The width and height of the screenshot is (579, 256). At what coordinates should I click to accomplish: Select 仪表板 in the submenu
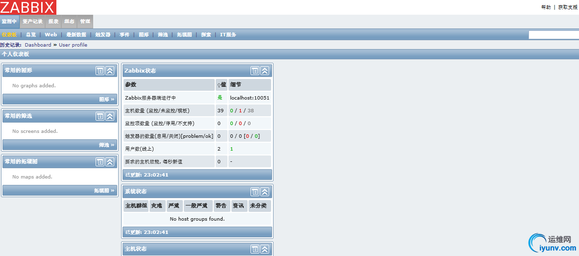pyautogui.click(x=9, y=35)
